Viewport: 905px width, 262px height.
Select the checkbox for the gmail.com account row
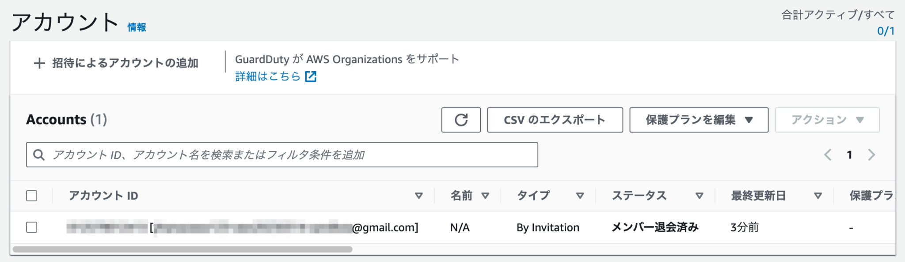click(x=32, y=227)
